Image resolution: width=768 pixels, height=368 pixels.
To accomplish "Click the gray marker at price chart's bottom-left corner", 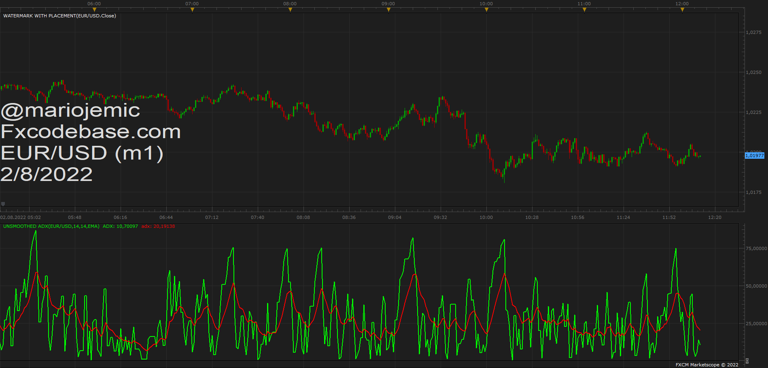I will (3, 204).
